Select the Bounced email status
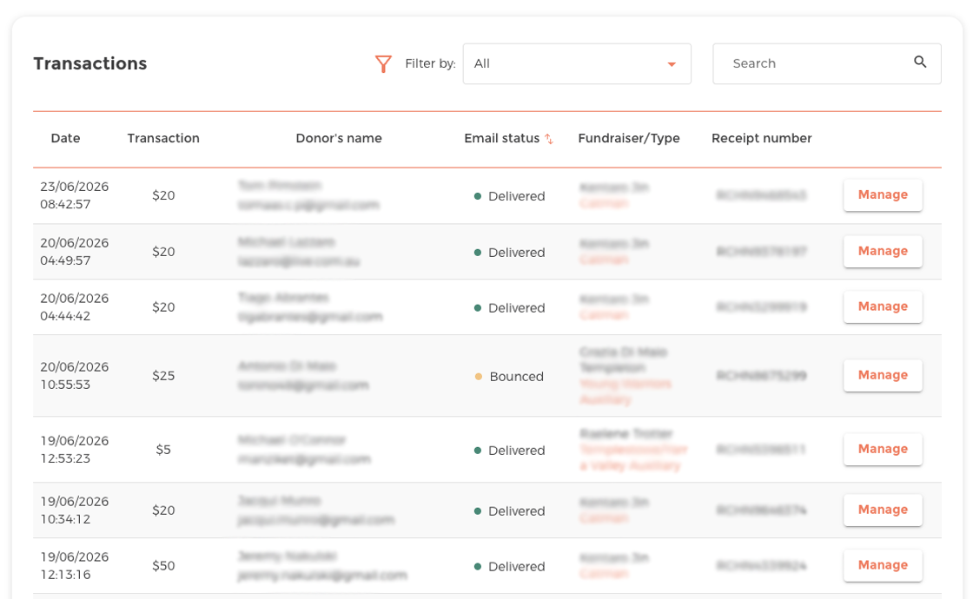973x599 pixels. [509, 377]
